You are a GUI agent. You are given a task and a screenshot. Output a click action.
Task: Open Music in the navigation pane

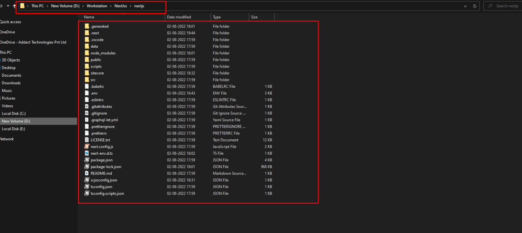pyautogui.click(x=7, y=91)
